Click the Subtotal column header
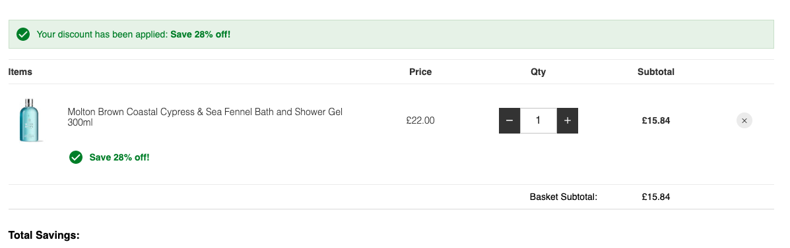Image resolution: width=790 pixels, height=248 pixels. [x=655, y=72]
